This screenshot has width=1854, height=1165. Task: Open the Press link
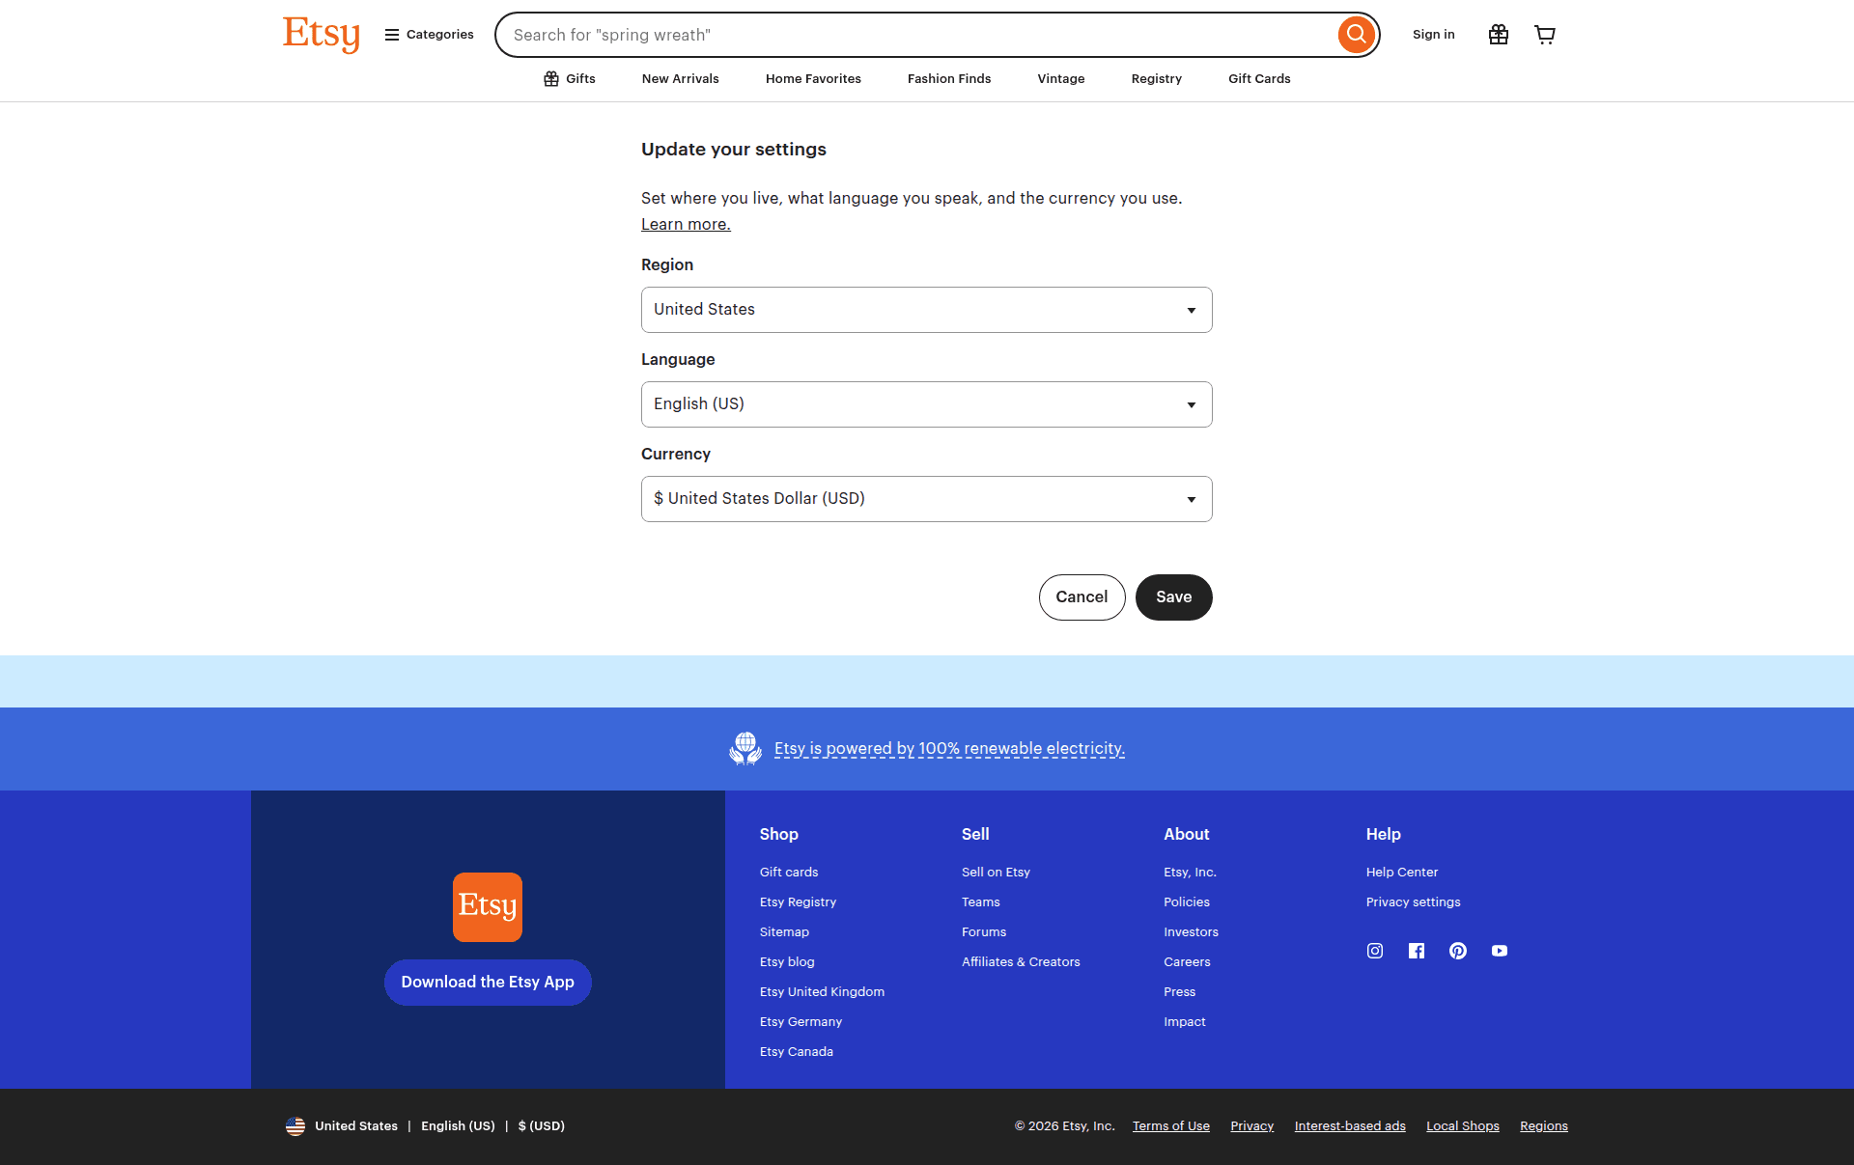tap(1179, 992)
